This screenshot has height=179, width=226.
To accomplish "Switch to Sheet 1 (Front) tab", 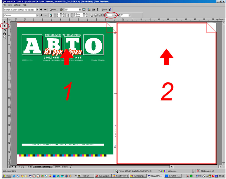I will point(42,167).
